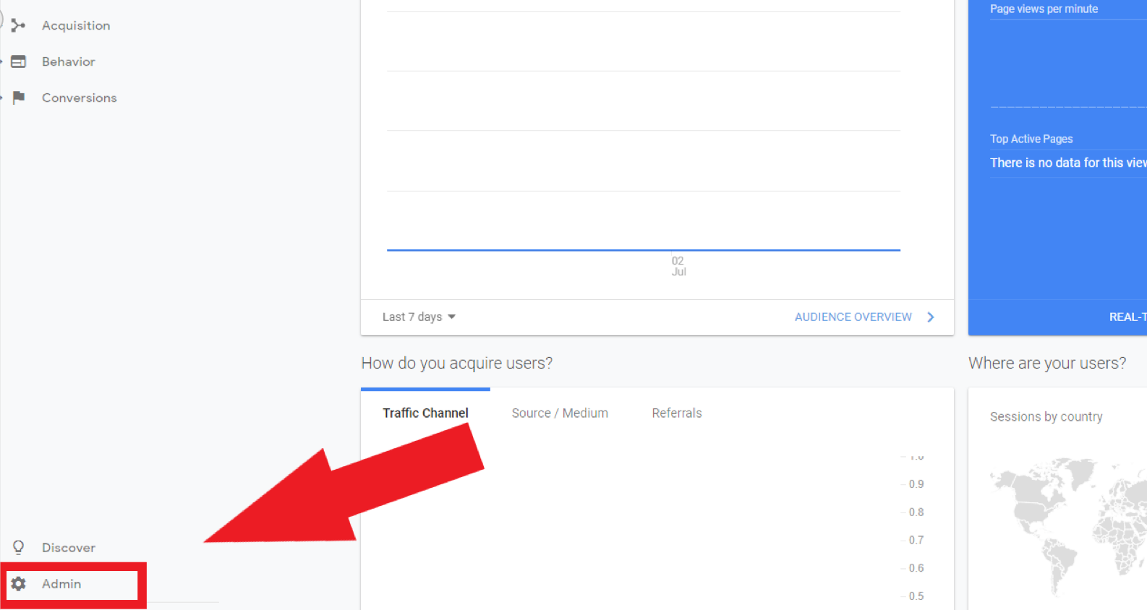Open the Acquisition menu item label
Screen dimensions: 1147x610
coord(76,25)
